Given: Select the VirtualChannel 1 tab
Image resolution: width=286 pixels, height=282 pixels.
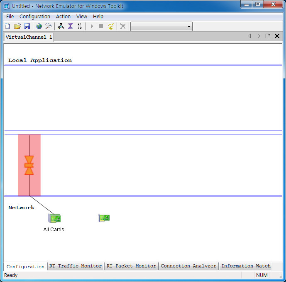Looking at the screenshot, I should tap(29, 37).
